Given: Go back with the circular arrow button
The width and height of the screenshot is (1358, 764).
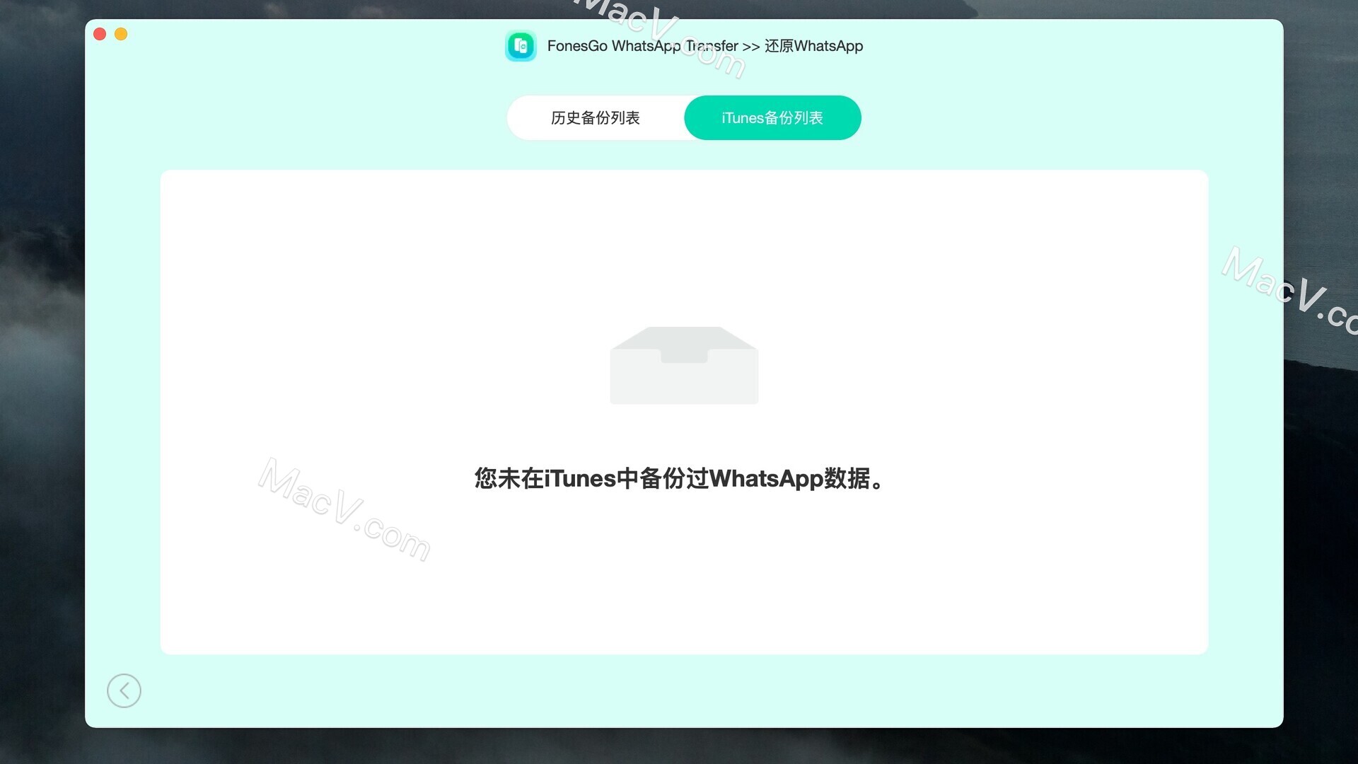Looking at the screenshot, I should pos(124,690).
